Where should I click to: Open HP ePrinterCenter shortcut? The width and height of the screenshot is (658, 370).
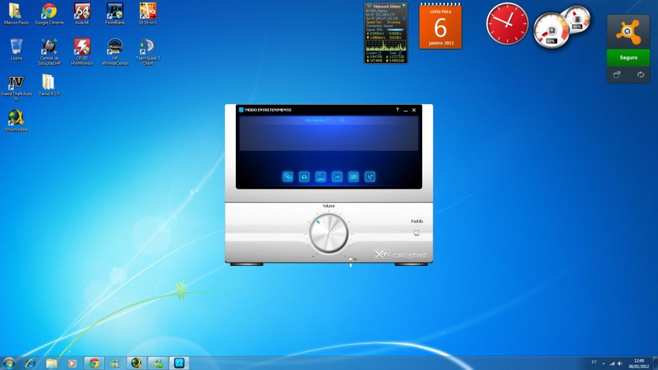[x=114, y=52]
